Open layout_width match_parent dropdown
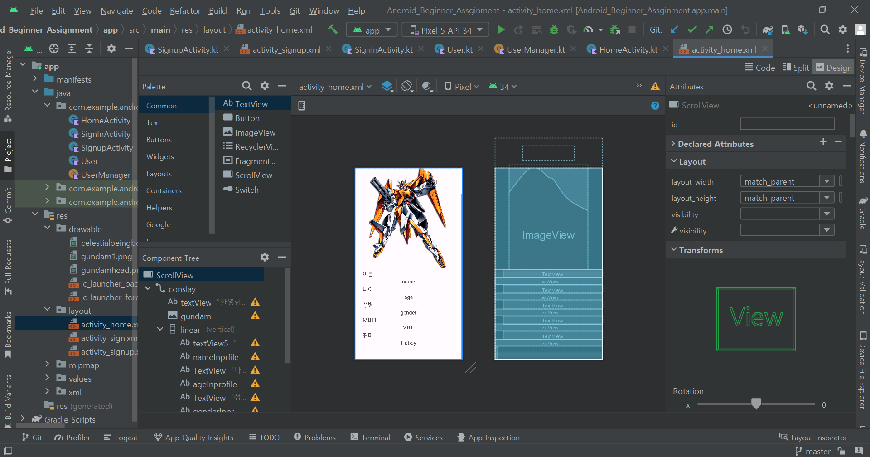This screenshot has width=870, height=457. click(x=827, y=181)
